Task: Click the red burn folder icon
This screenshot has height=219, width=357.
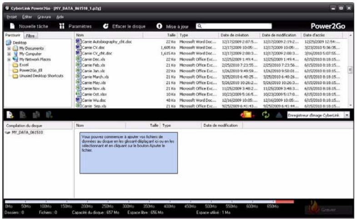Action: [x=247, y=115]
